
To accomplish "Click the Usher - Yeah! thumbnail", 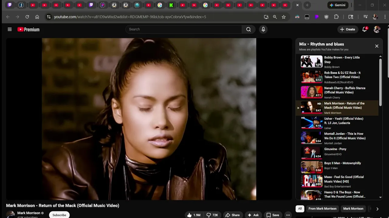I will click(312, 122).
